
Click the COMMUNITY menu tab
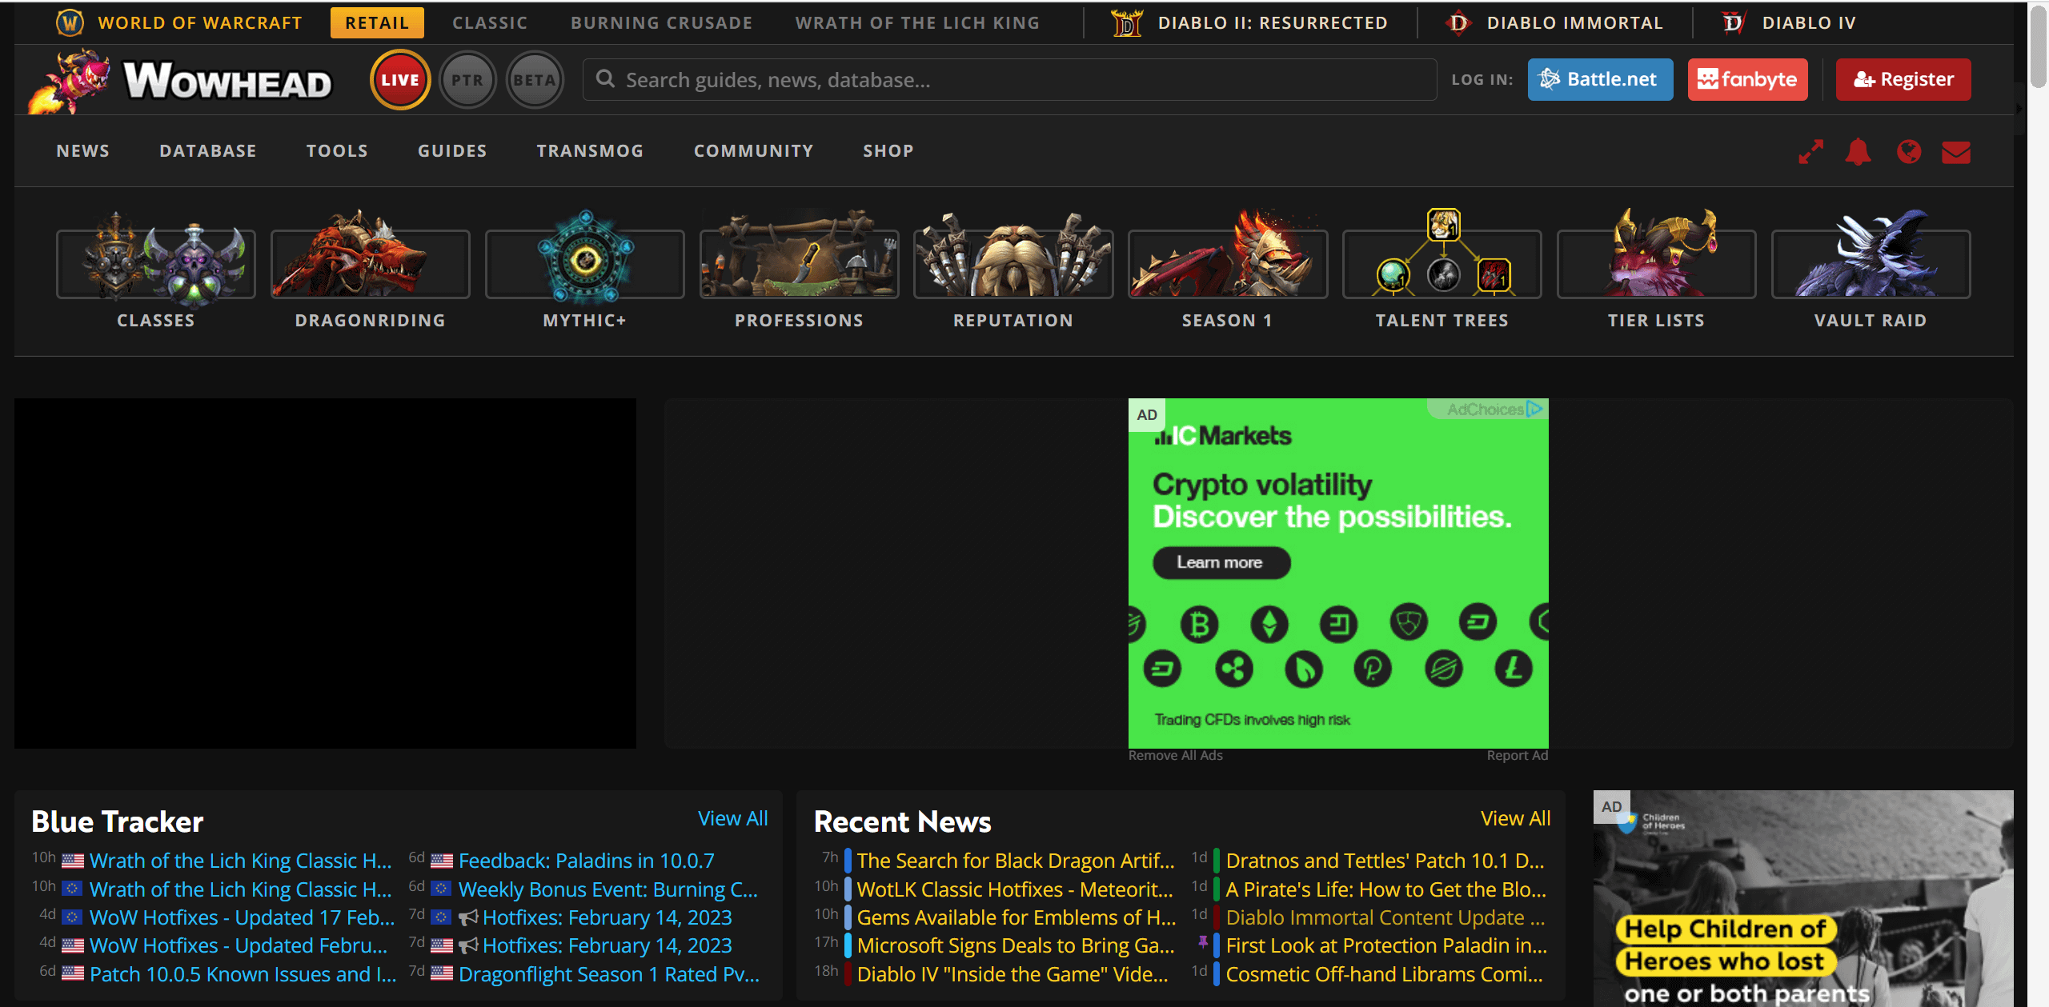click(754, 149)
